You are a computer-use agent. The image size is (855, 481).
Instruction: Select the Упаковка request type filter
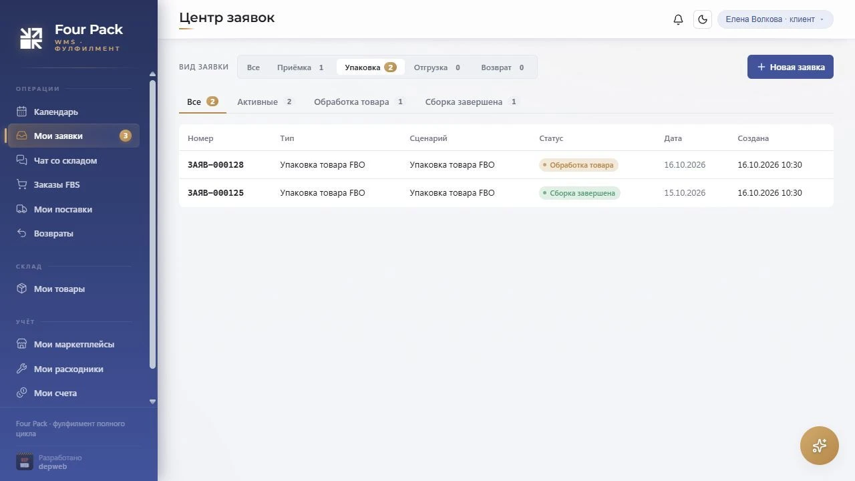pyautogui.click(x=371, y=67)
